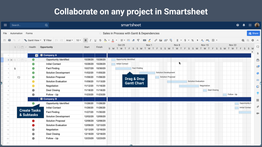Collapse the Company A group

coord(41,55)
